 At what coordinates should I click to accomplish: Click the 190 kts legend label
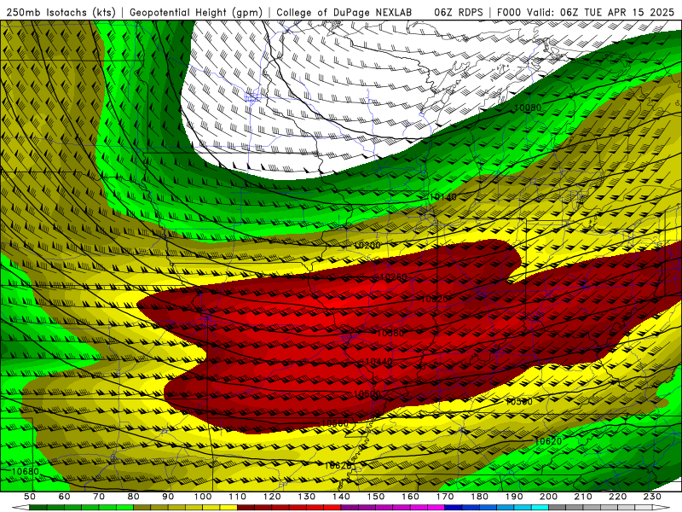pos(514,497)
